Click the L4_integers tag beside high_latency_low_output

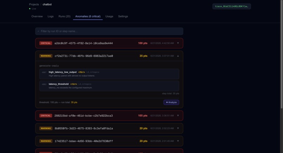click(x=93, y=72)
